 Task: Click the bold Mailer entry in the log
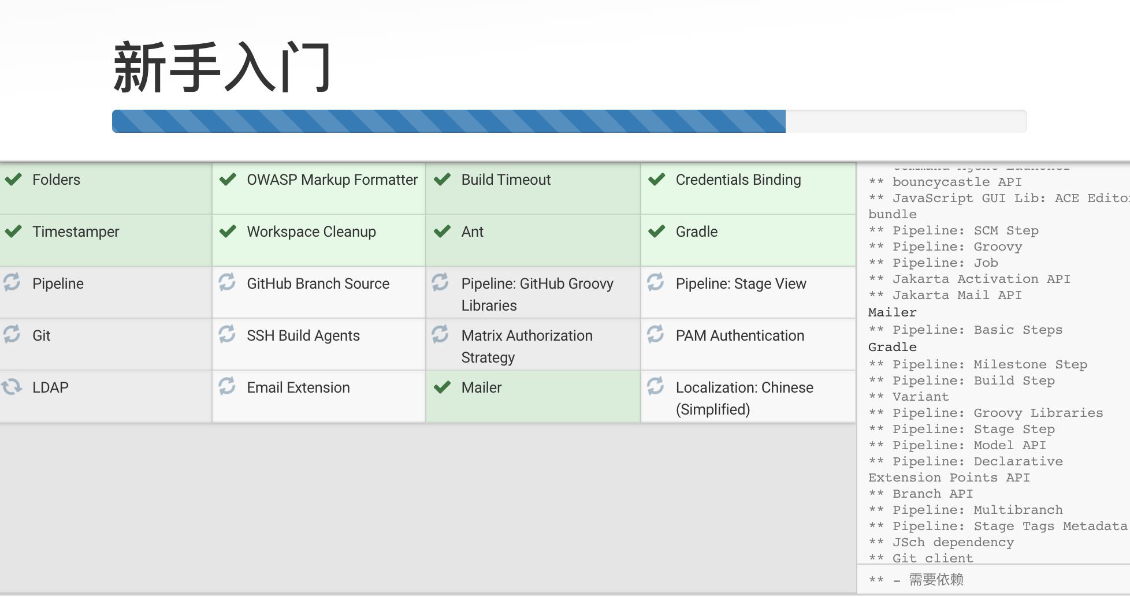pyautogui.click(x=892, y=312)
